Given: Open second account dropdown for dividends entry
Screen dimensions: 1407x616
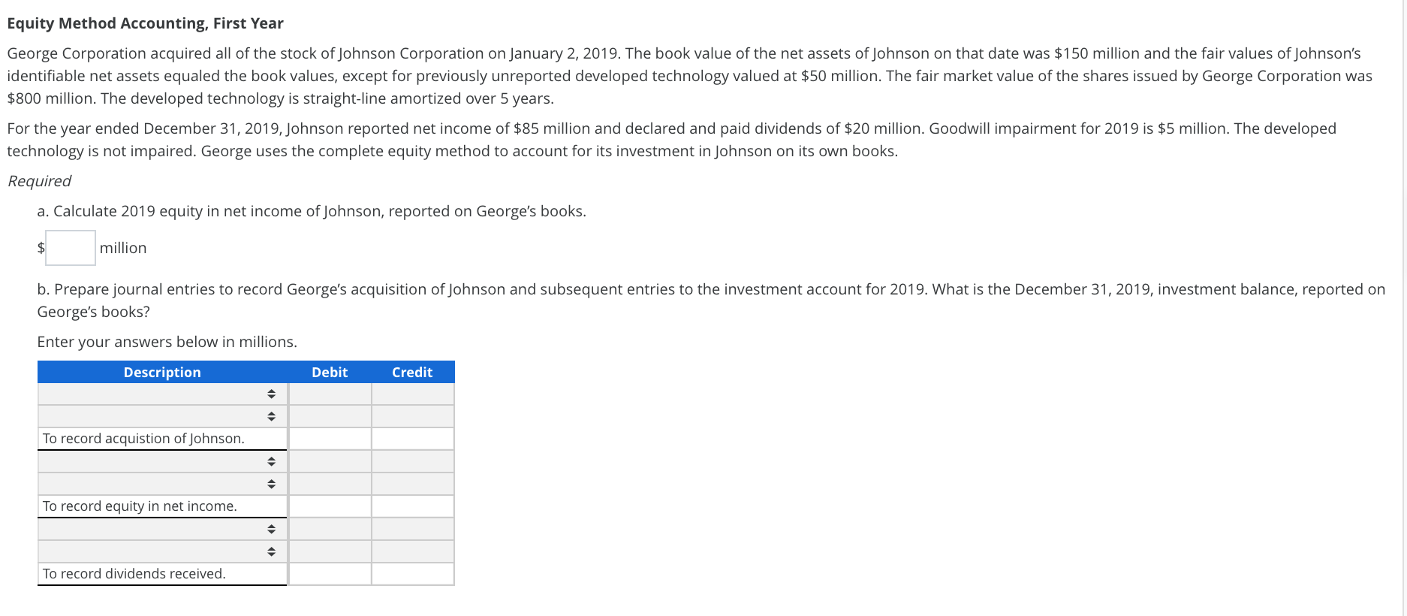Looking at the screenshot, I should click(270, 551).
